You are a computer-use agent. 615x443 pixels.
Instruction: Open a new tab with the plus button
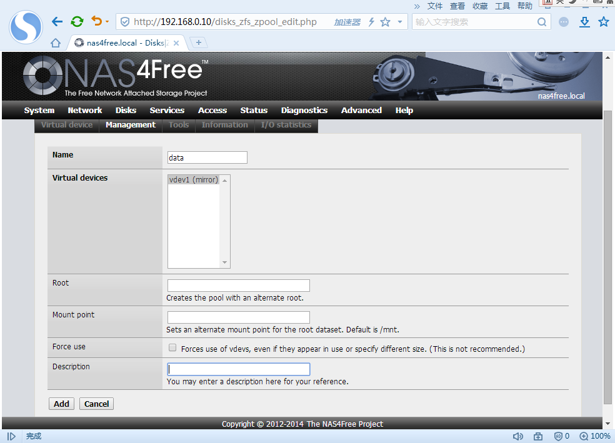pyautogui.click(x=199, y=42)
